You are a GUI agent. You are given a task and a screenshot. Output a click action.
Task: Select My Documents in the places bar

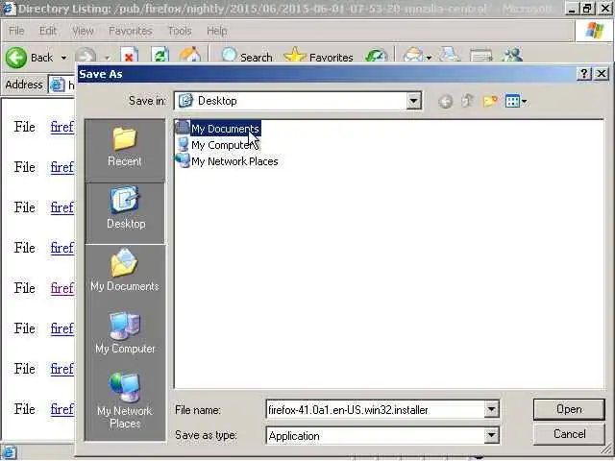point(125,271)
